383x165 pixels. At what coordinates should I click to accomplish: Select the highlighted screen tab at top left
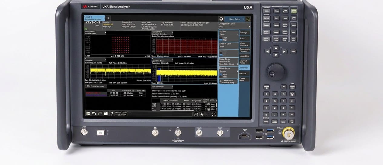[x=94, y=18]
